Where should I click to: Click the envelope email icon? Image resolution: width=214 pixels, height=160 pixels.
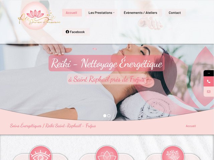(x=209, y=92)
